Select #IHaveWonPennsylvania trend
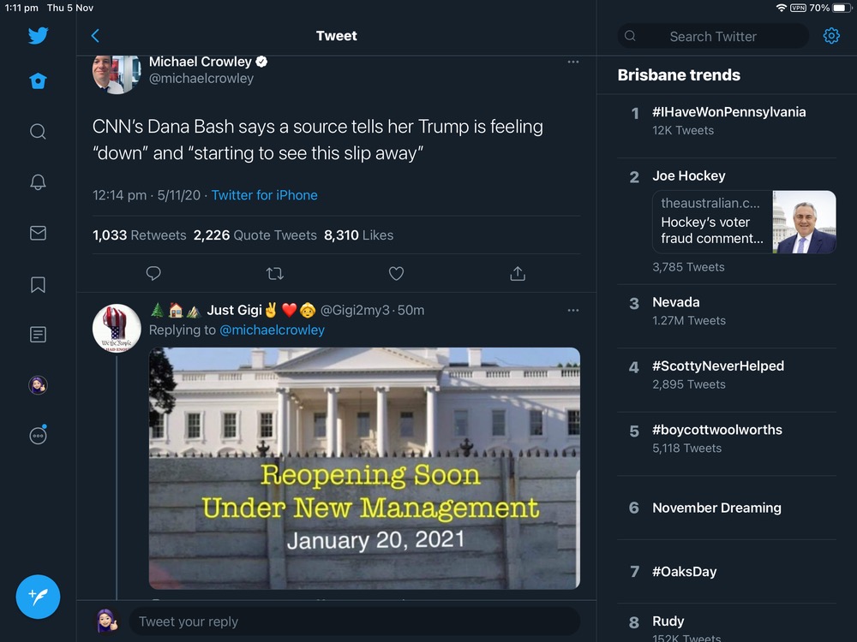Viewport: 857px width, 642px height. pyautogui.click(x=728, y=112)
